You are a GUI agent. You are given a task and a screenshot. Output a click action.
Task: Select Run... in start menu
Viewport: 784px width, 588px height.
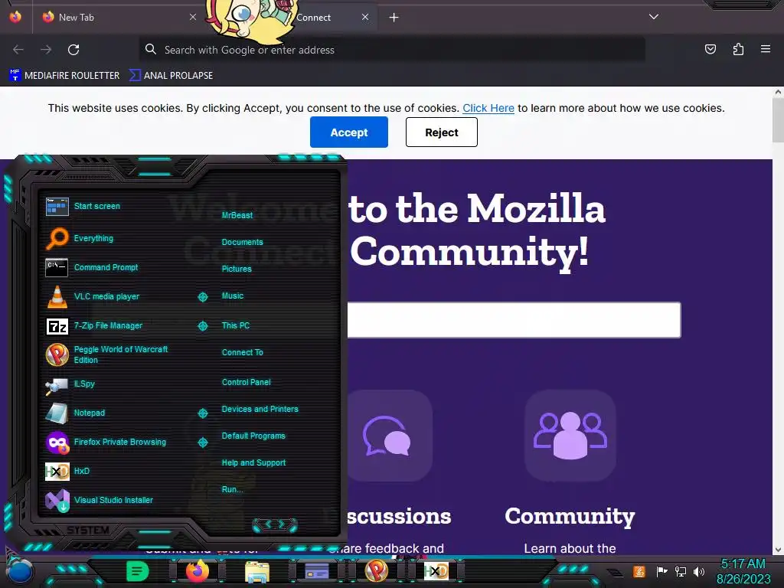coord(232,489)
